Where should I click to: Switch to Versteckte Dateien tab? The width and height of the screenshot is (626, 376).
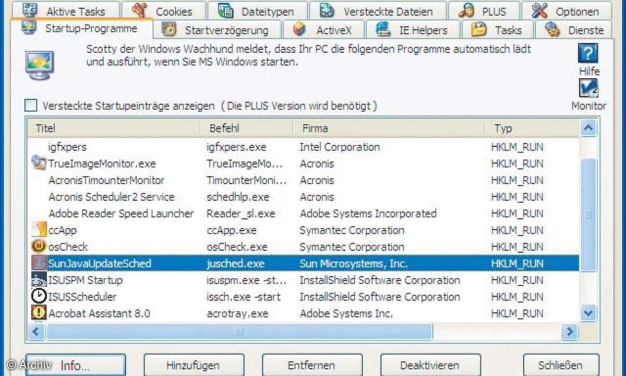point(378,10)
